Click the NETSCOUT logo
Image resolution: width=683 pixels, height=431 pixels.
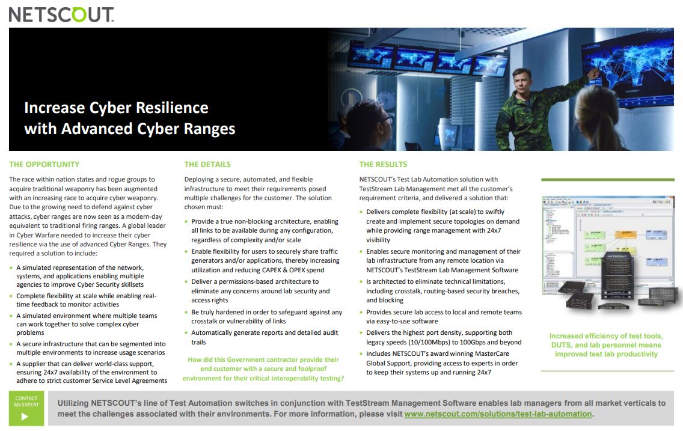point(61,14)
